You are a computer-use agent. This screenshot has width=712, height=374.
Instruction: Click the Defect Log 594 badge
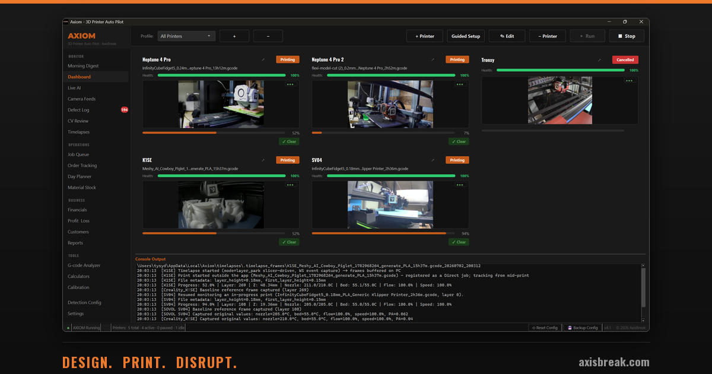pyautogui.click(x=125, y=110)
